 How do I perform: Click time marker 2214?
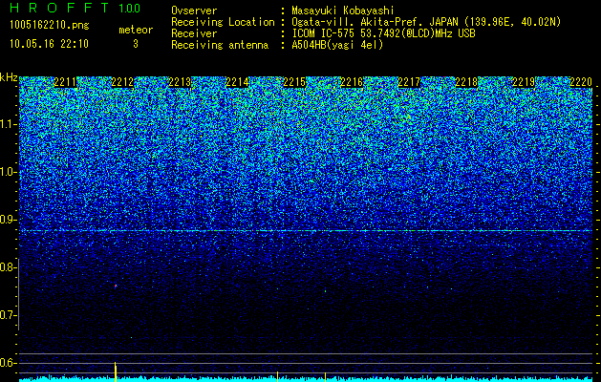click(x=237, y=82)
